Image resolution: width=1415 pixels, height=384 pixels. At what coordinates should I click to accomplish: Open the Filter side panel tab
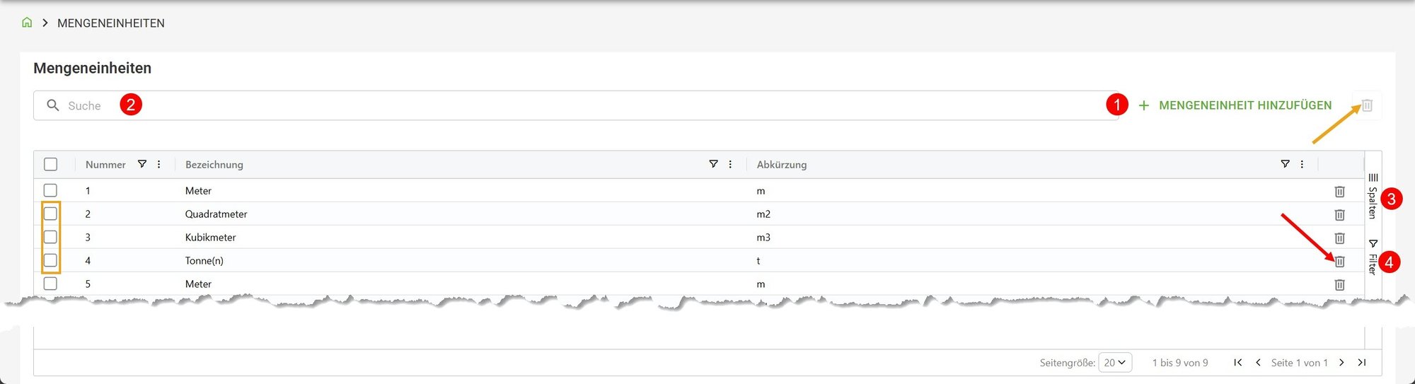coord(1373,257)
